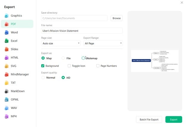
Task: Close the Export dialog
Action: pos(182,3)
